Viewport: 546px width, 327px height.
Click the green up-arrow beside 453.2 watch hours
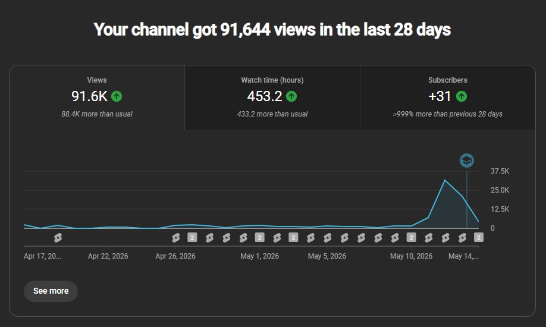tap(291, 96)
